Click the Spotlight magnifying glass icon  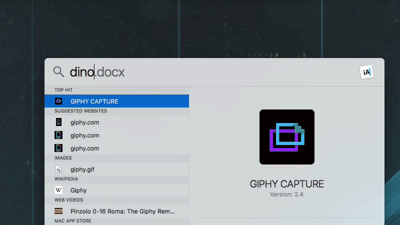click(x=58, y=71)
